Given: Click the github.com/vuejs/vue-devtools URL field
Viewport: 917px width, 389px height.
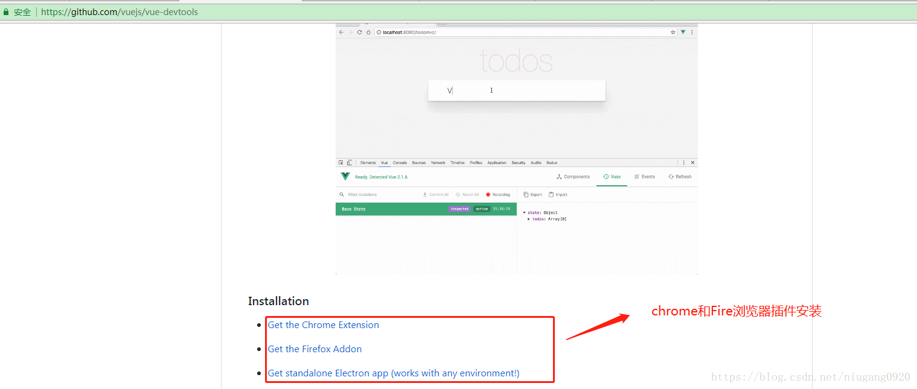Looking at the screenshot, I should (120, 12).
